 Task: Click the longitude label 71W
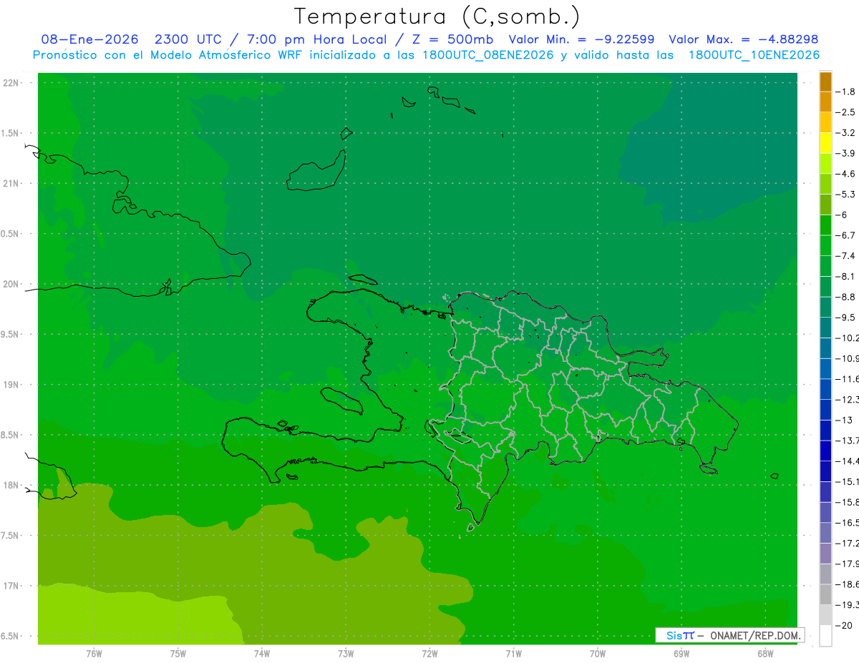point(513,653)
